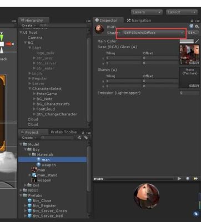
Task: Click the Search by Type icon in Project
Action: (x=79, y=138)
